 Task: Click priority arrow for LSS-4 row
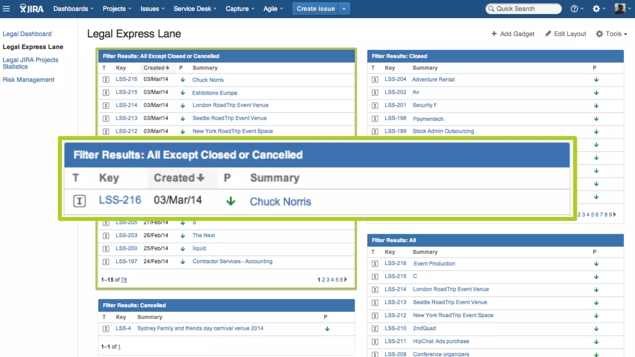click(x=327, y=329)
